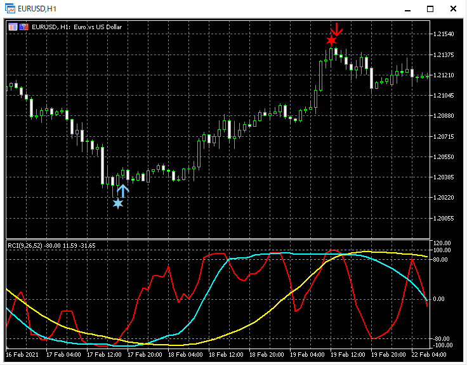467x365 pixels.
Task: Click the 0.00 RCI scale value
Action: pos(438,299)
